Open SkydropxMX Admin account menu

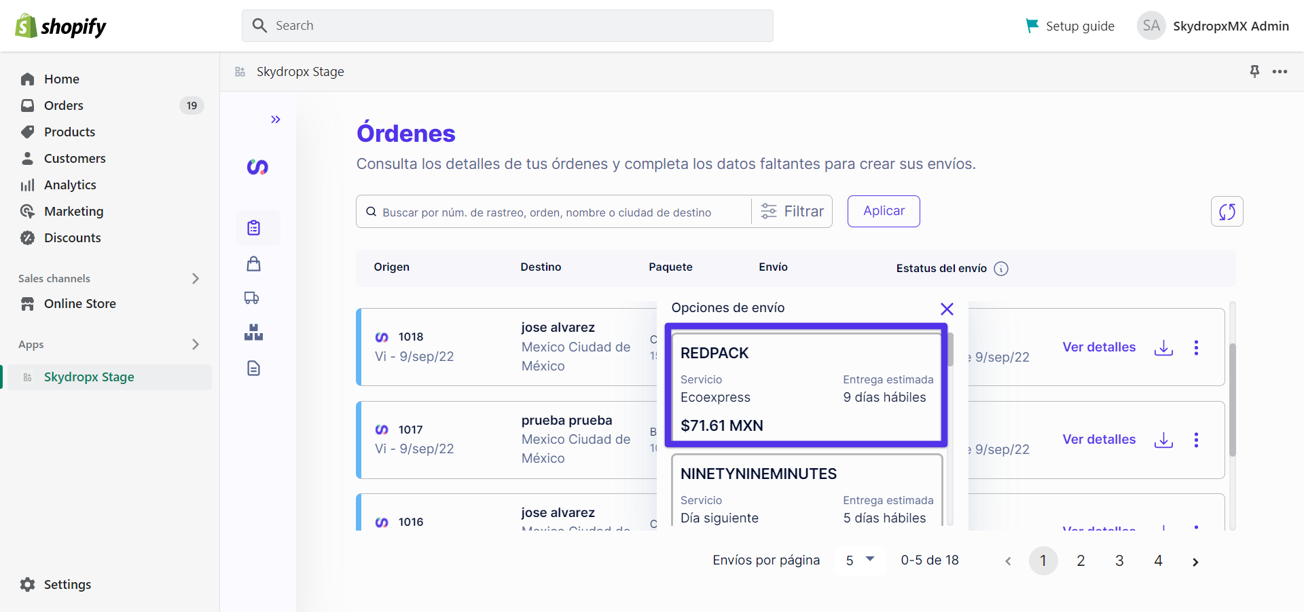(1213, 26)
